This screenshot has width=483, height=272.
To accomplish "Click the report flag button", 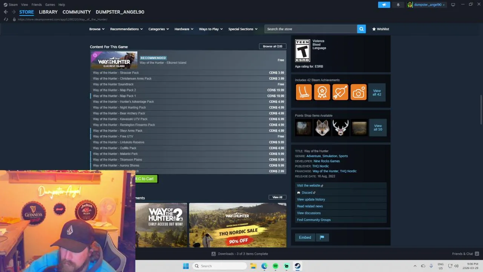I will point(322,237).
